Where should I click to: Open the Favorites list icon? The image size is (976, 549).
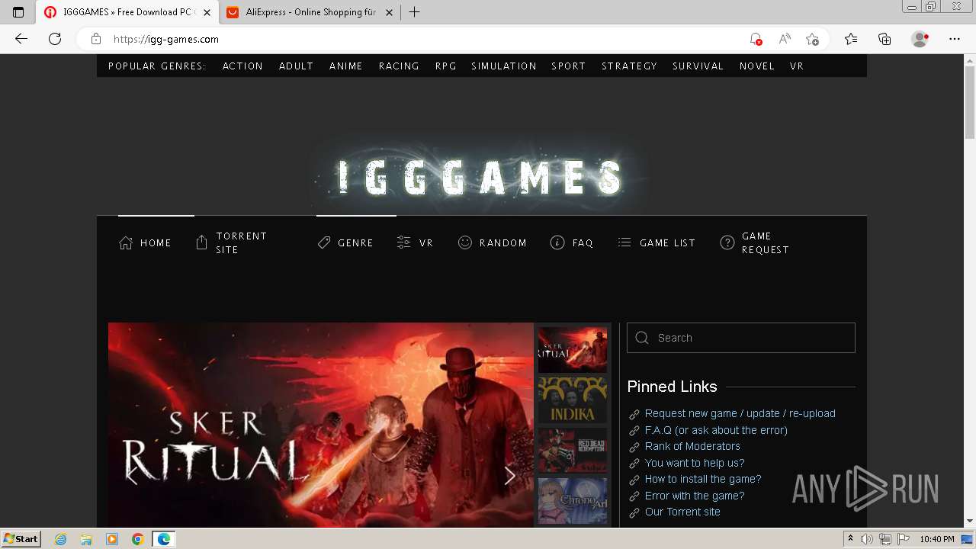tap(851, 39)
